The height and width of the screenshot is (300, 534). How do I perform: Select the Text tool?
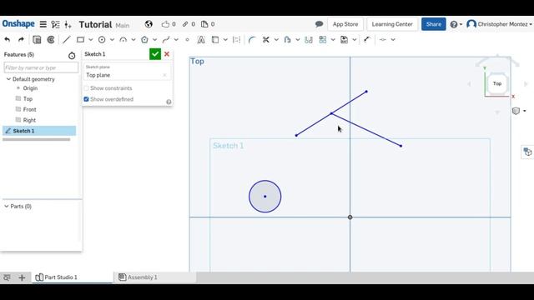(201, 40)
